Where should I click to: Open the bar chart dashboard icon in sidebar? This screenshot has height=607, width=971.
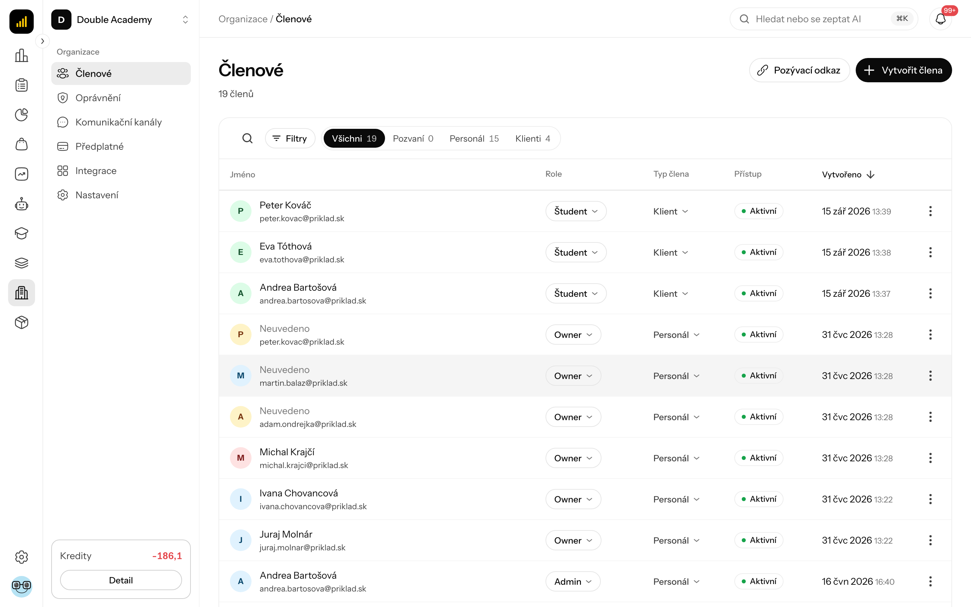21,55
